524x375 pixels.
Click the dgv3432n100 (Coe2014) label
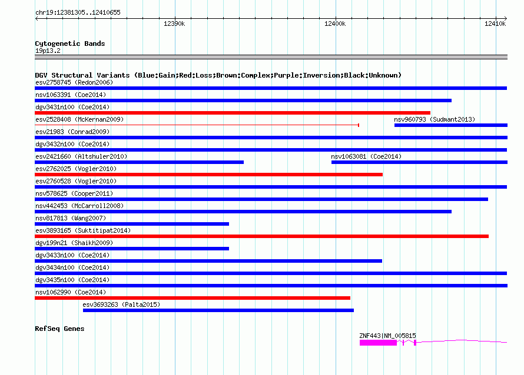pyautogui.click(x=72, y=144)
